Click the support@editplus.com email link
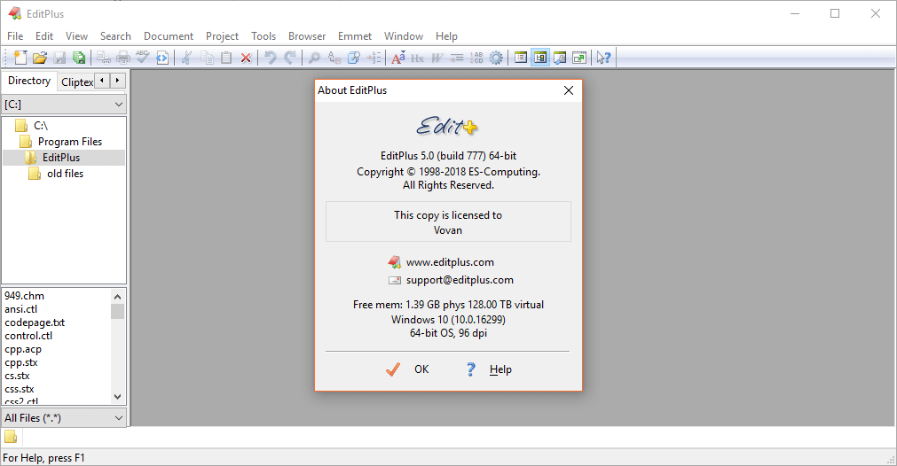Viewport: 897px width, 466px height. point(460,280)
